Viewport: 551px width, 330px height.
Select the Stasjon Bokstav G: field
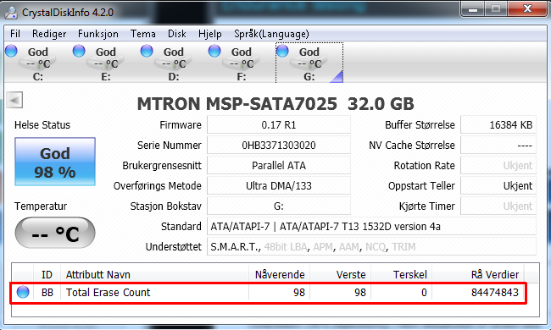point(279,206)
